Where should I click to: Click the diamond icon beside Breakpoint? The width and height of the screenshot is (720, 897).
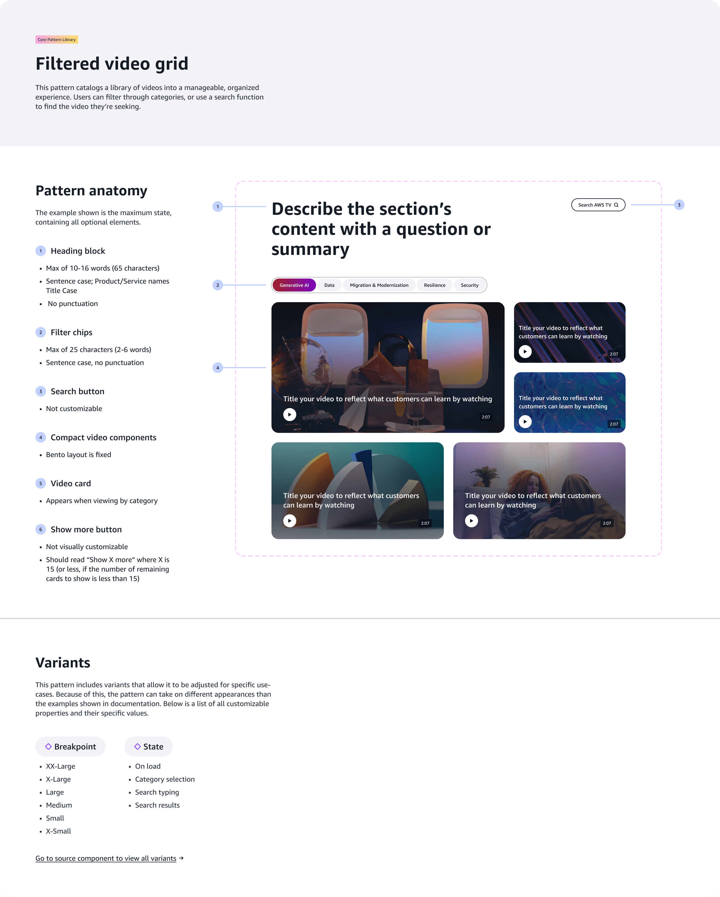pyautogui.click(x=49, y=747)
